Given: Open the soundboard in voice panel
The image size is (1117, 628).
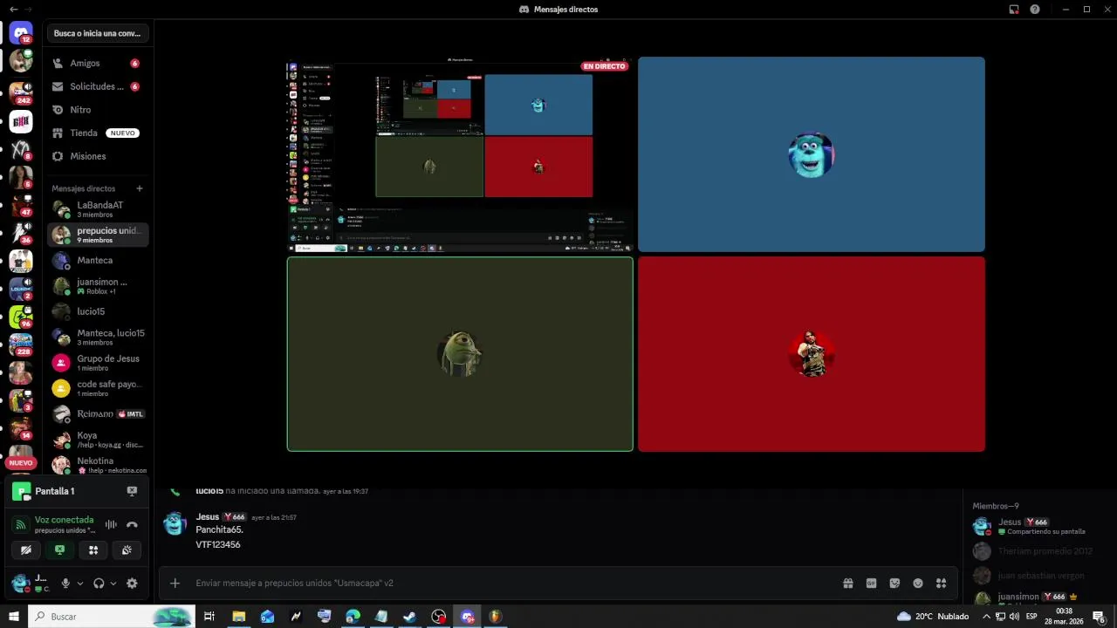Looking at the screenshot, I should pyautogui.click(x=127, y=549).
